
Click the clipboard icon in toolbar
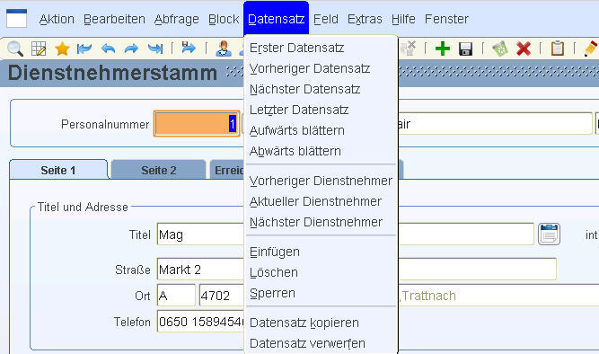click(x=558, y=49)
